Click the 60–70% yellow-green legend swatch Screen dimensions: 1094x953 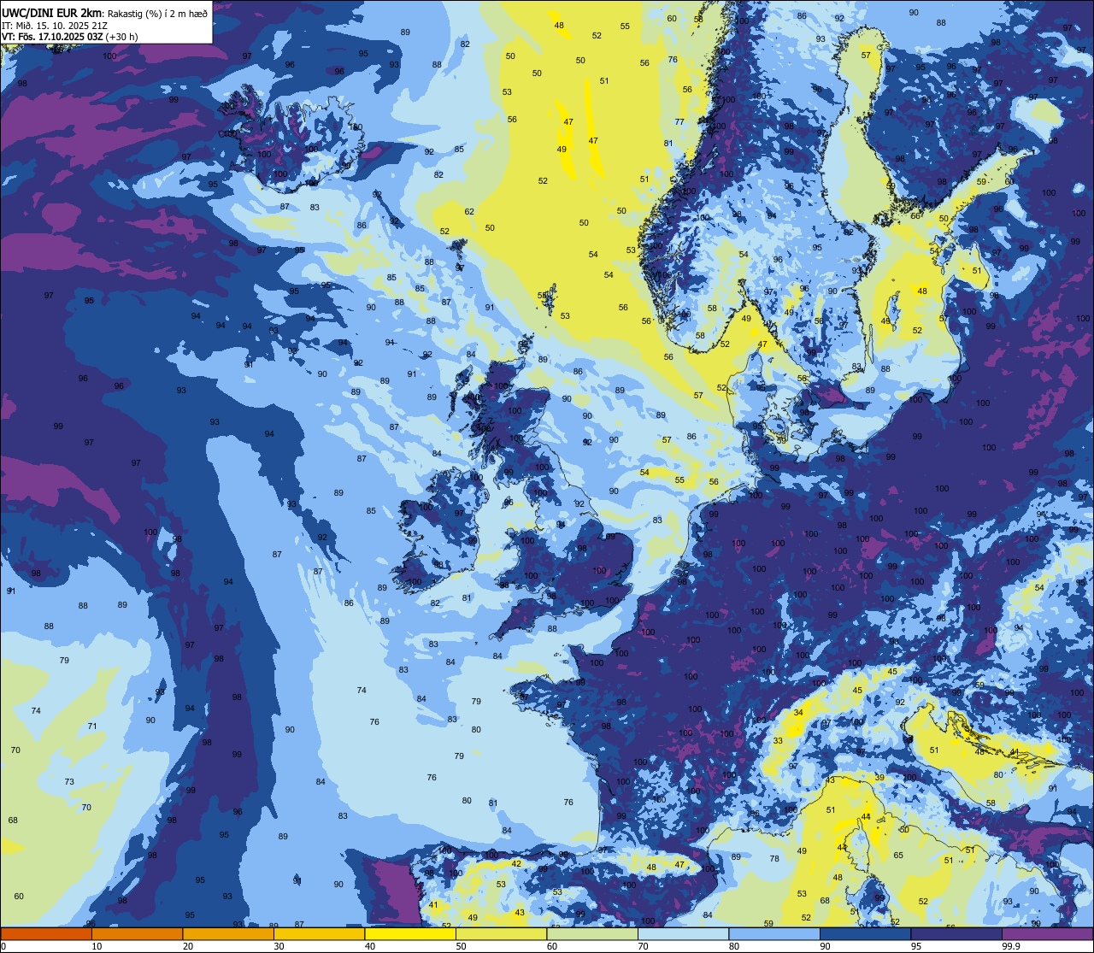coord(592,933)
